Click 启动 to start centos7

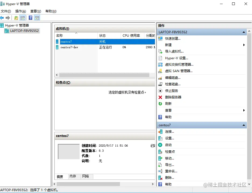tap(169, 144)
